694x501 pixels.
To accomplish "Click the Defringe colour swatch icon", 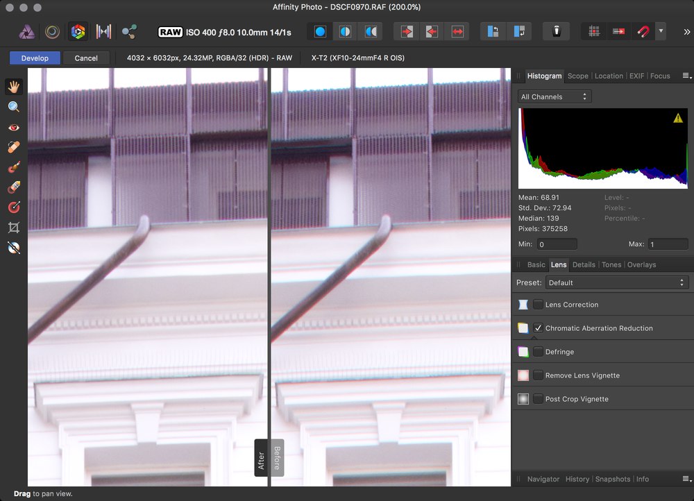I will 523,352.
